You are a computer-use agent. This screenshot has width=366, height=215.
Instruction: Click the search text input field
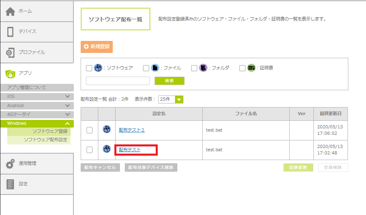118,81
